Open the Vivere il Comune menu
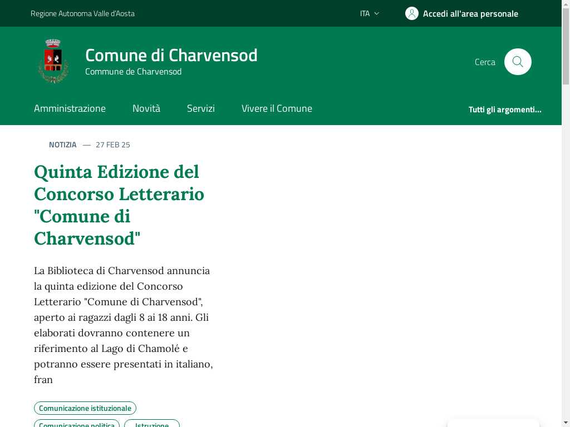The image size is (570, 427). 277,108
